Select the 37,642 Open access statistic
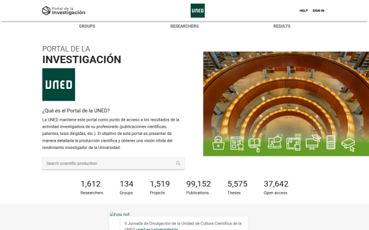Image resolution: width=369 pixels, height=230 pixels. 276,188
